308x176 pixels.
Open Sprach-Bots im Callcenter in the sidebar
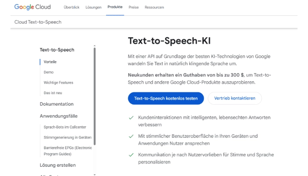tap(64, 127)
